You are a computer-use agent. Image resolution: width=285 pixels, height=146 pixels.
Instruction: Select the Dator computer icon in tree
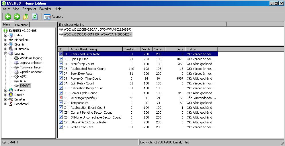click(11, 35)
